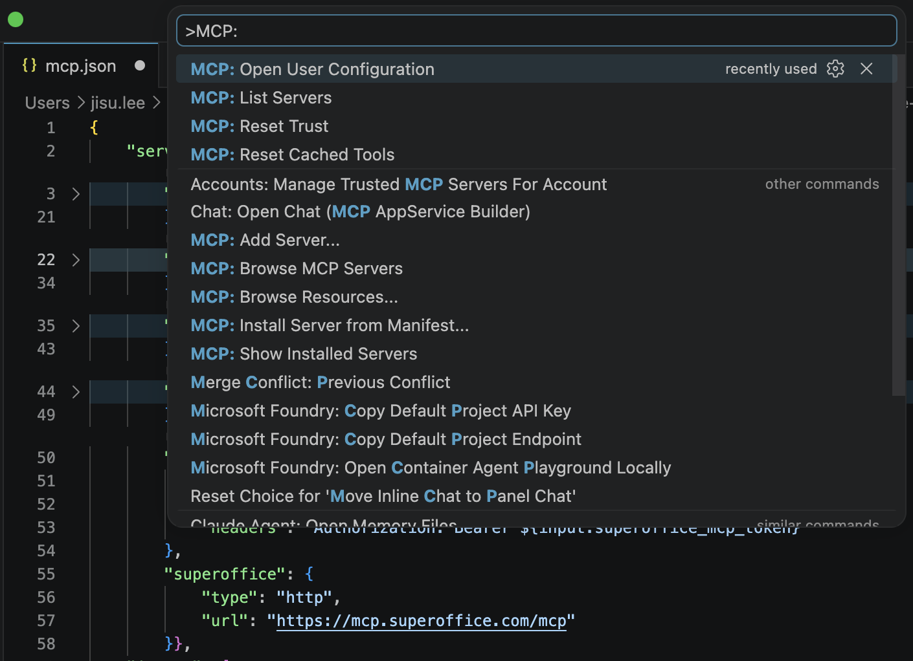Screen dimensions: 913x661
Task: Click the opening brace on line 1
Action: point(95,128)
